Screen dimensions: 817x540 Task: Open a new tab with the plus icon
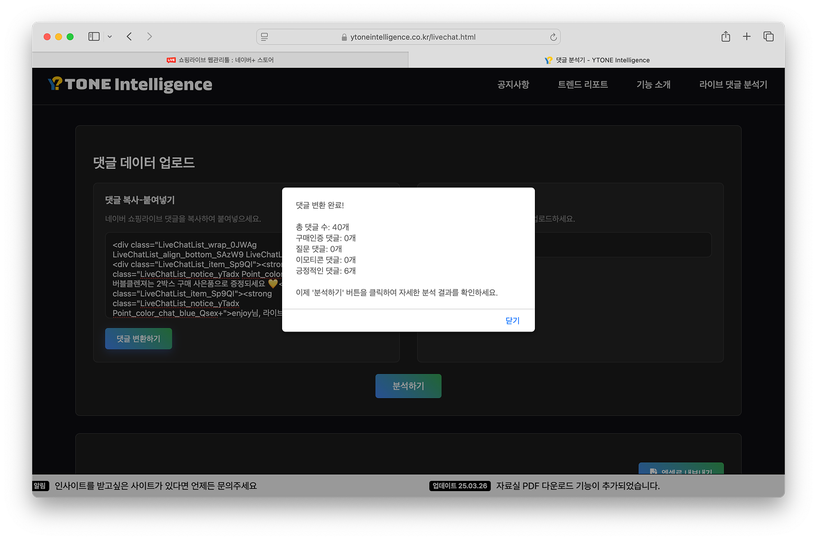tap(746, 36)
